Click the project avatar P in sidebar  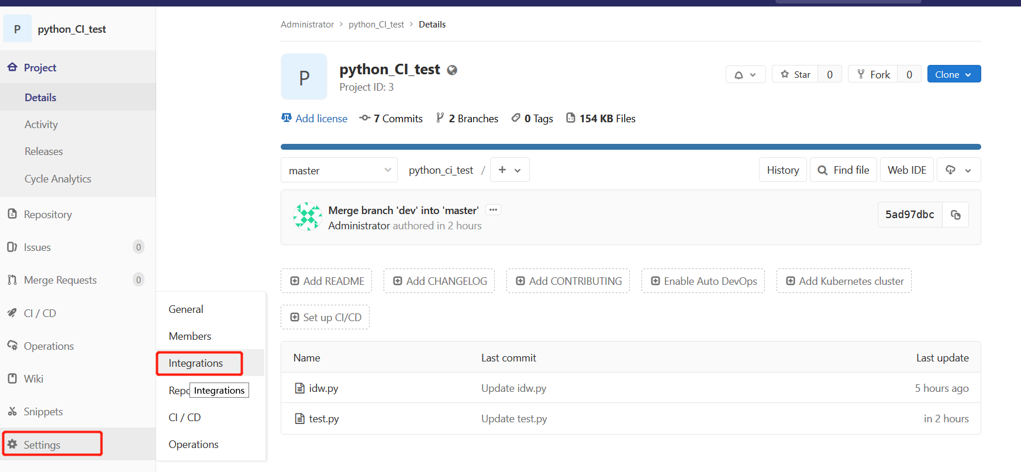(x=18, y=29)
